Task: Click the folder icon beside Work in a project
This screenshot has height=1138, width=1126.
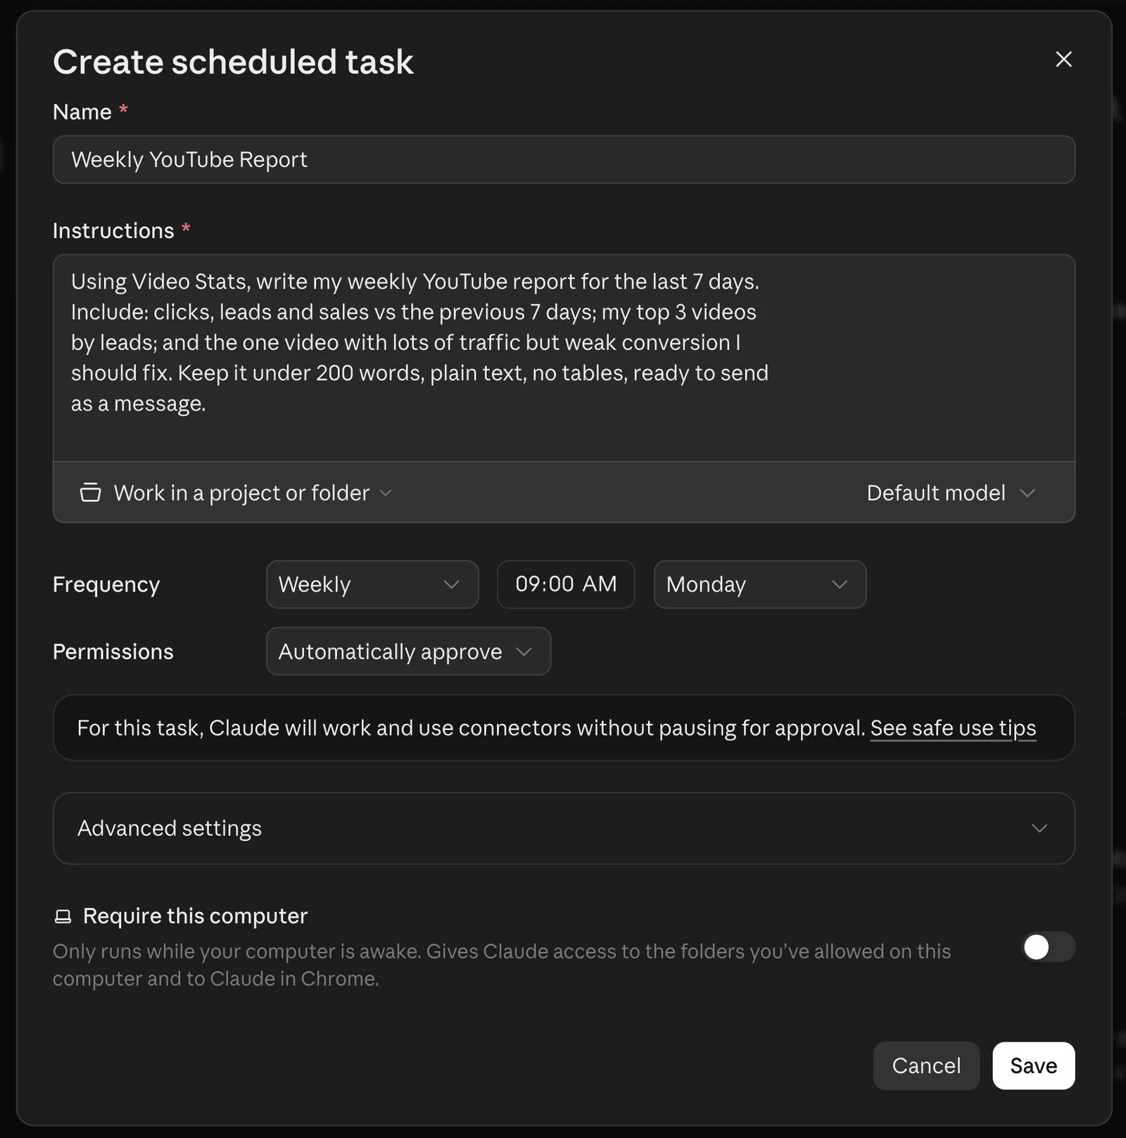Action: (x=90, y=492)
